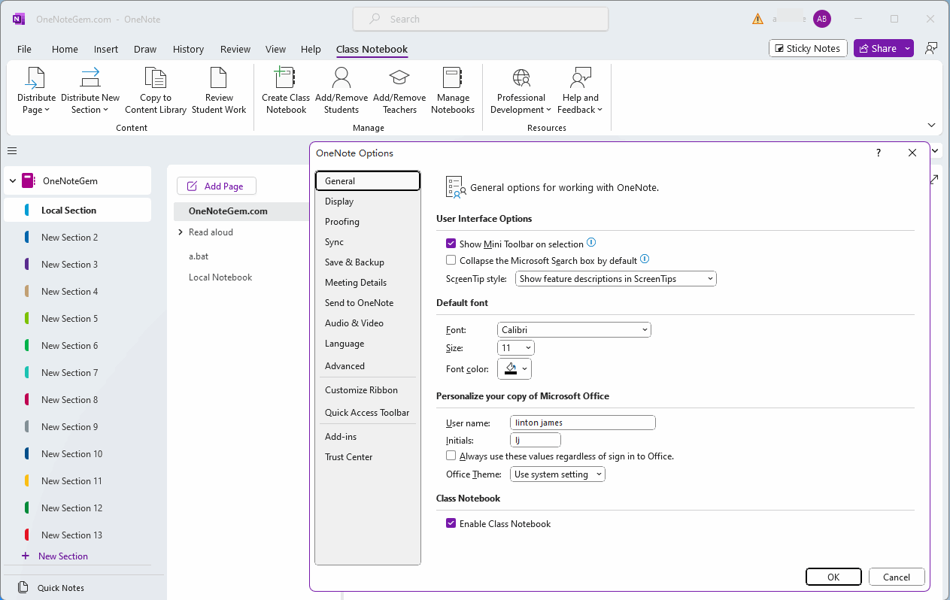Open the History tab
950x600 pixels.
pyautogui.click(x=188, y=49)
